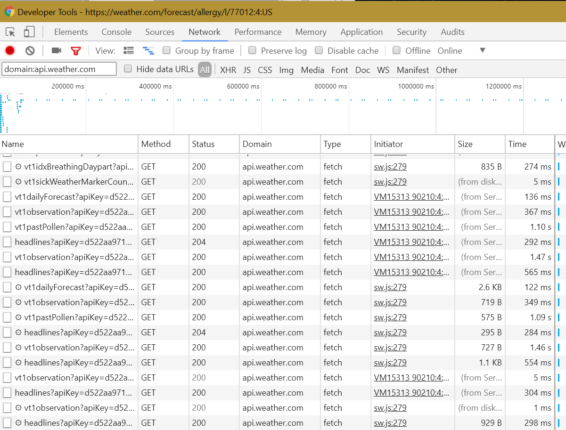Sort by the Status column header
This screenshot has height=430, width=566.
coord(214,144)
